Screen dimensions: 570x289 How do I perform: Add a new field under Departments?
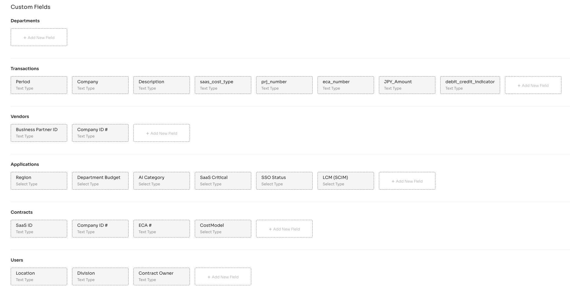[x=39, y=37]
